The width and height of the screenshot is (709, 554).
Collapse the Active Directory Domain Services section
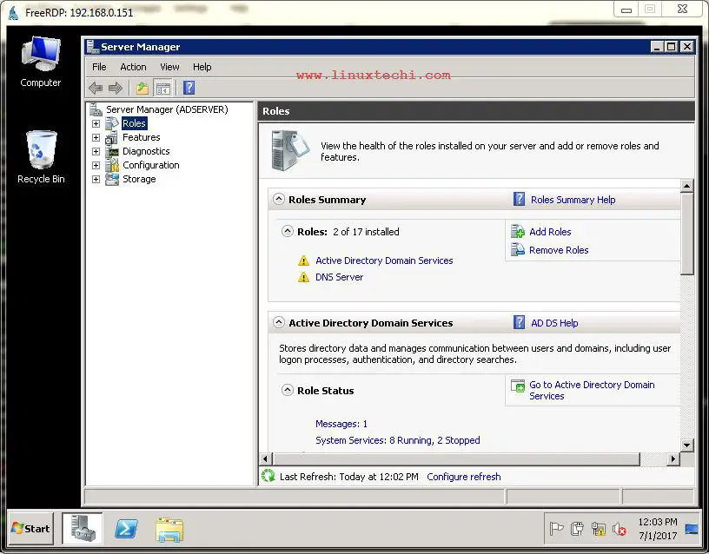click(x=279, y=322)
